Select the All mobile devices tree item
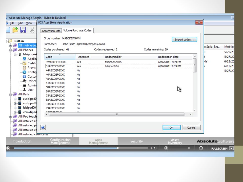This screenshot has width=243, height=182. [x=27, y=45]
